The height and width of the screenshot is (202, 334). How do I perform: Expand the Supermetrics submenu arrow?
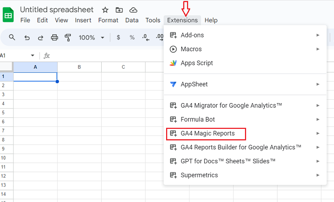click(318, 175)
